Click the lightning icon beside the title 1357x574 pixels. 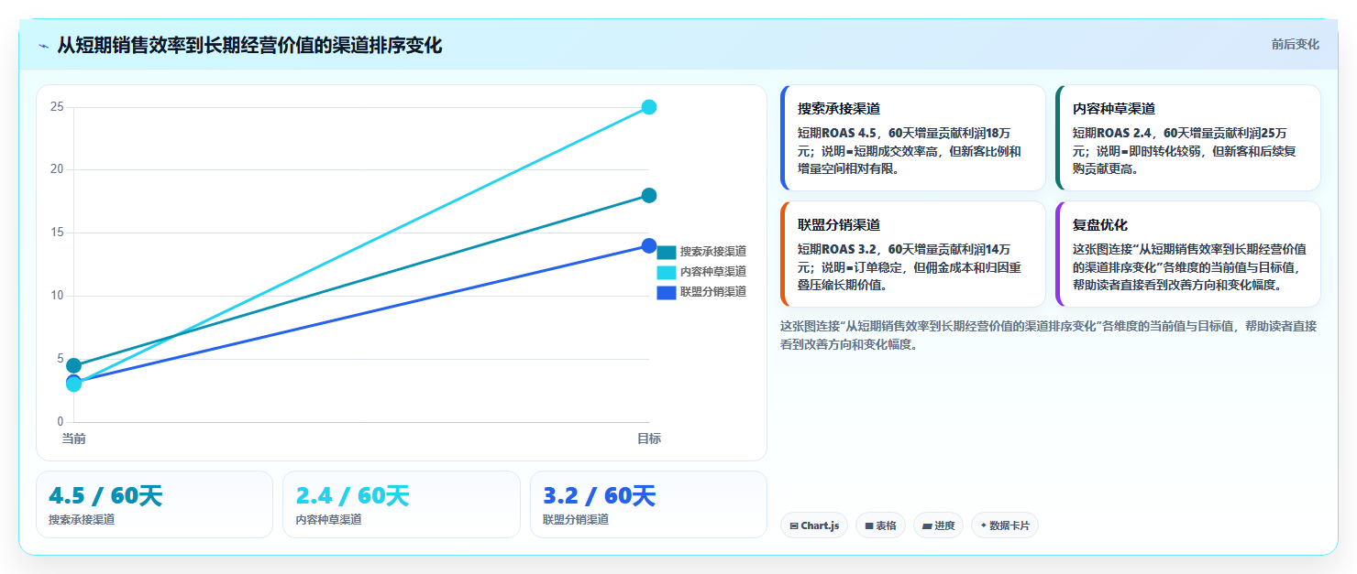click(43, 46)
